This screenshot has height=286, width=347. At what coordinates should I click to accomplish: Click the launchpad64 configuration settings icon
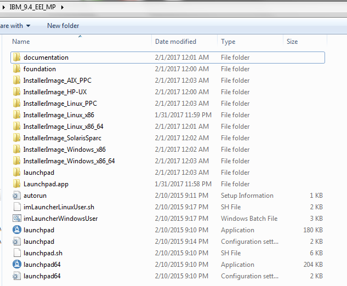(x=16, y=276)
